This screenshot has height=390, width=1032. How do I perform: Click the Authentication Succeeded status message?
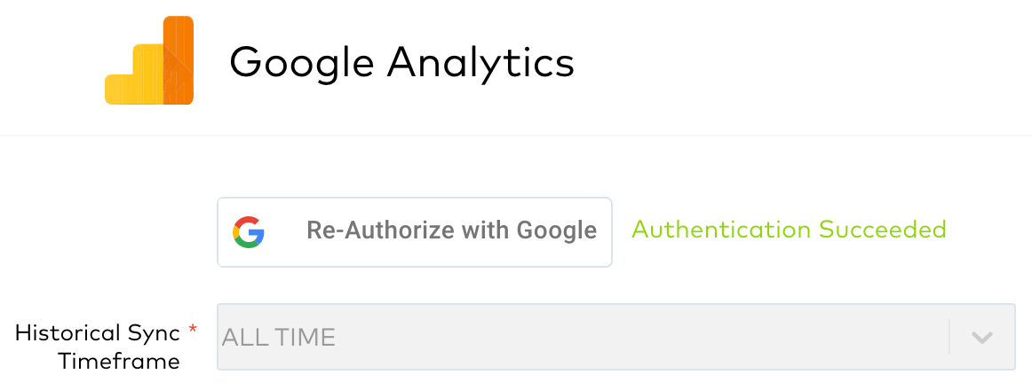click(x=789, y=230)
